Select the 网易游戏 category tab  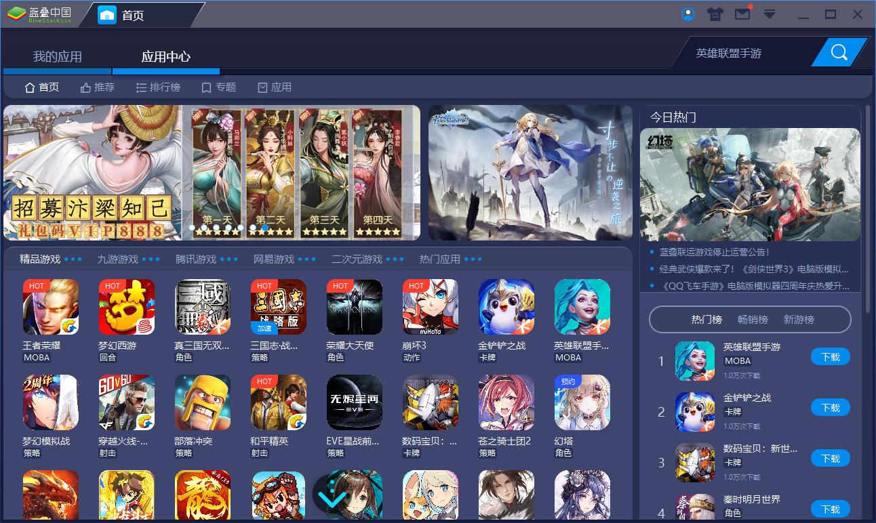click(274, 259)
